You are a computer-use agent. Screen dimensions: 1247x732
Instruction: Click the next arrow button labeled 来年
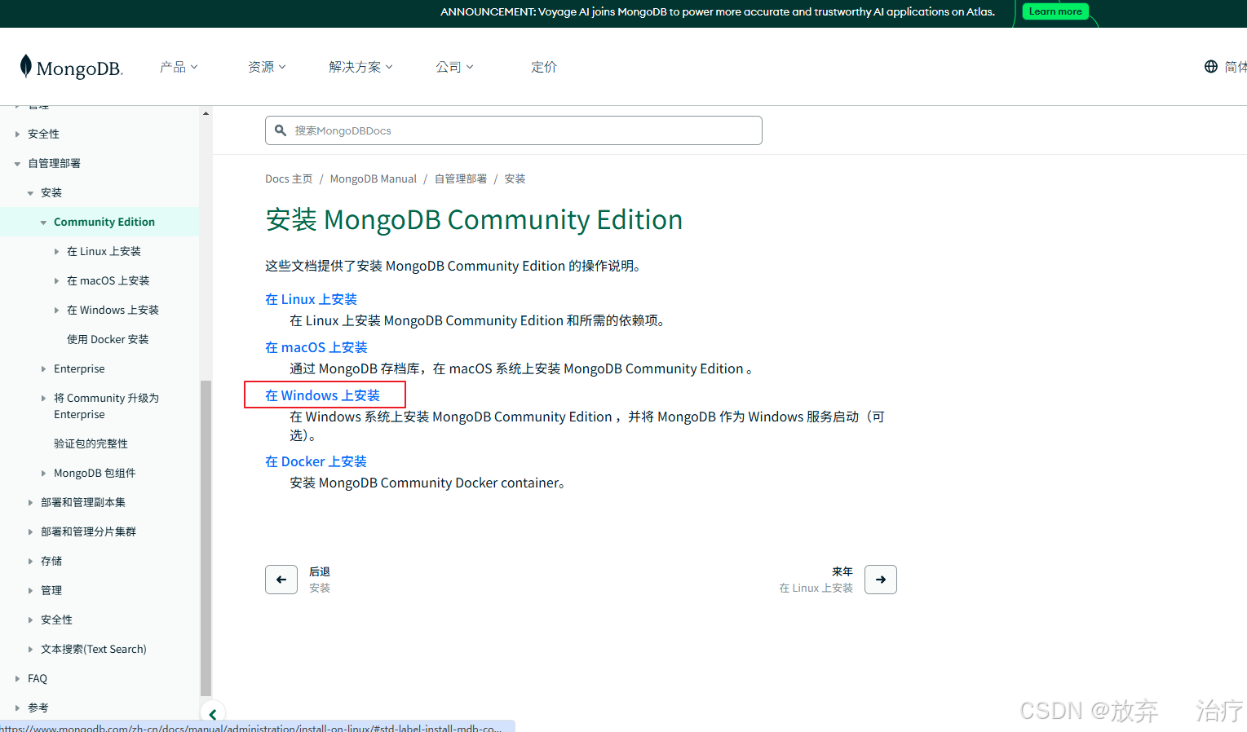pyautogui.click(x=881, y=580)
